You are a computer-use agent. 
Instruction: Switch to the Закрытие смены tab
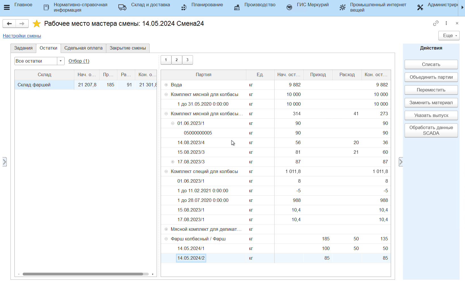point(128,48)
